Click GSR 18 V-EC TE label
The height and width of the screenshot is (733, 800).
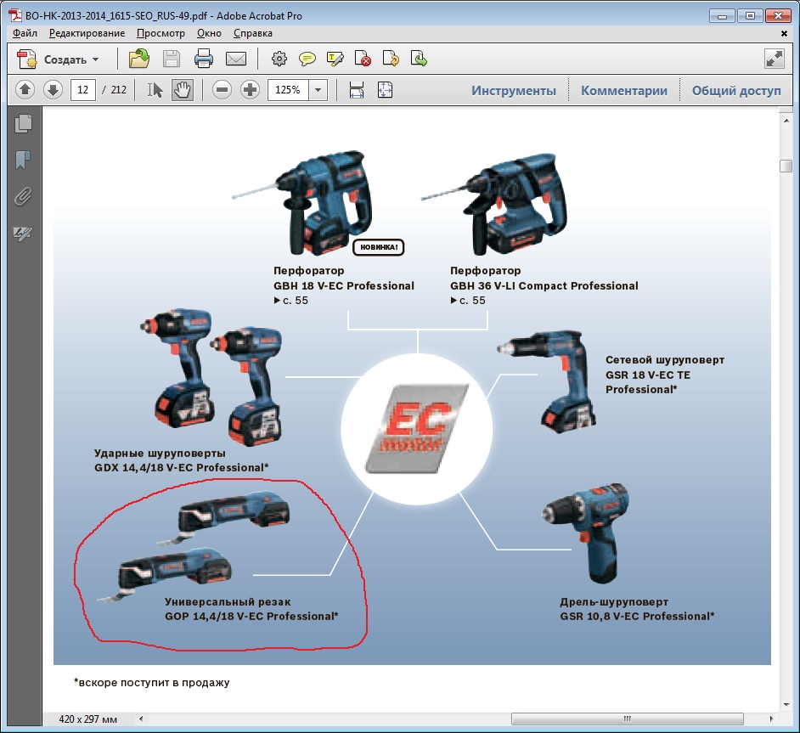tap(648, 375)
